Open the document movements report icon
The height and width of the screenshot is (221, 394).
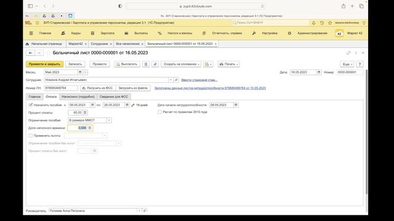pos(146,64)
